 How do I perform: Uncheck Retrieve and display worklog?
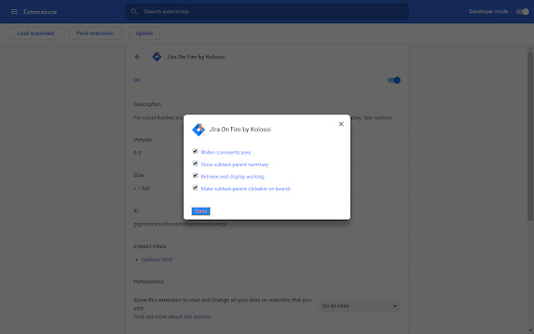(x=195, y=175)
